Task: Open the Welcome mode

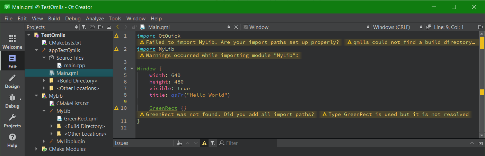Action: [x=12, y=41]
